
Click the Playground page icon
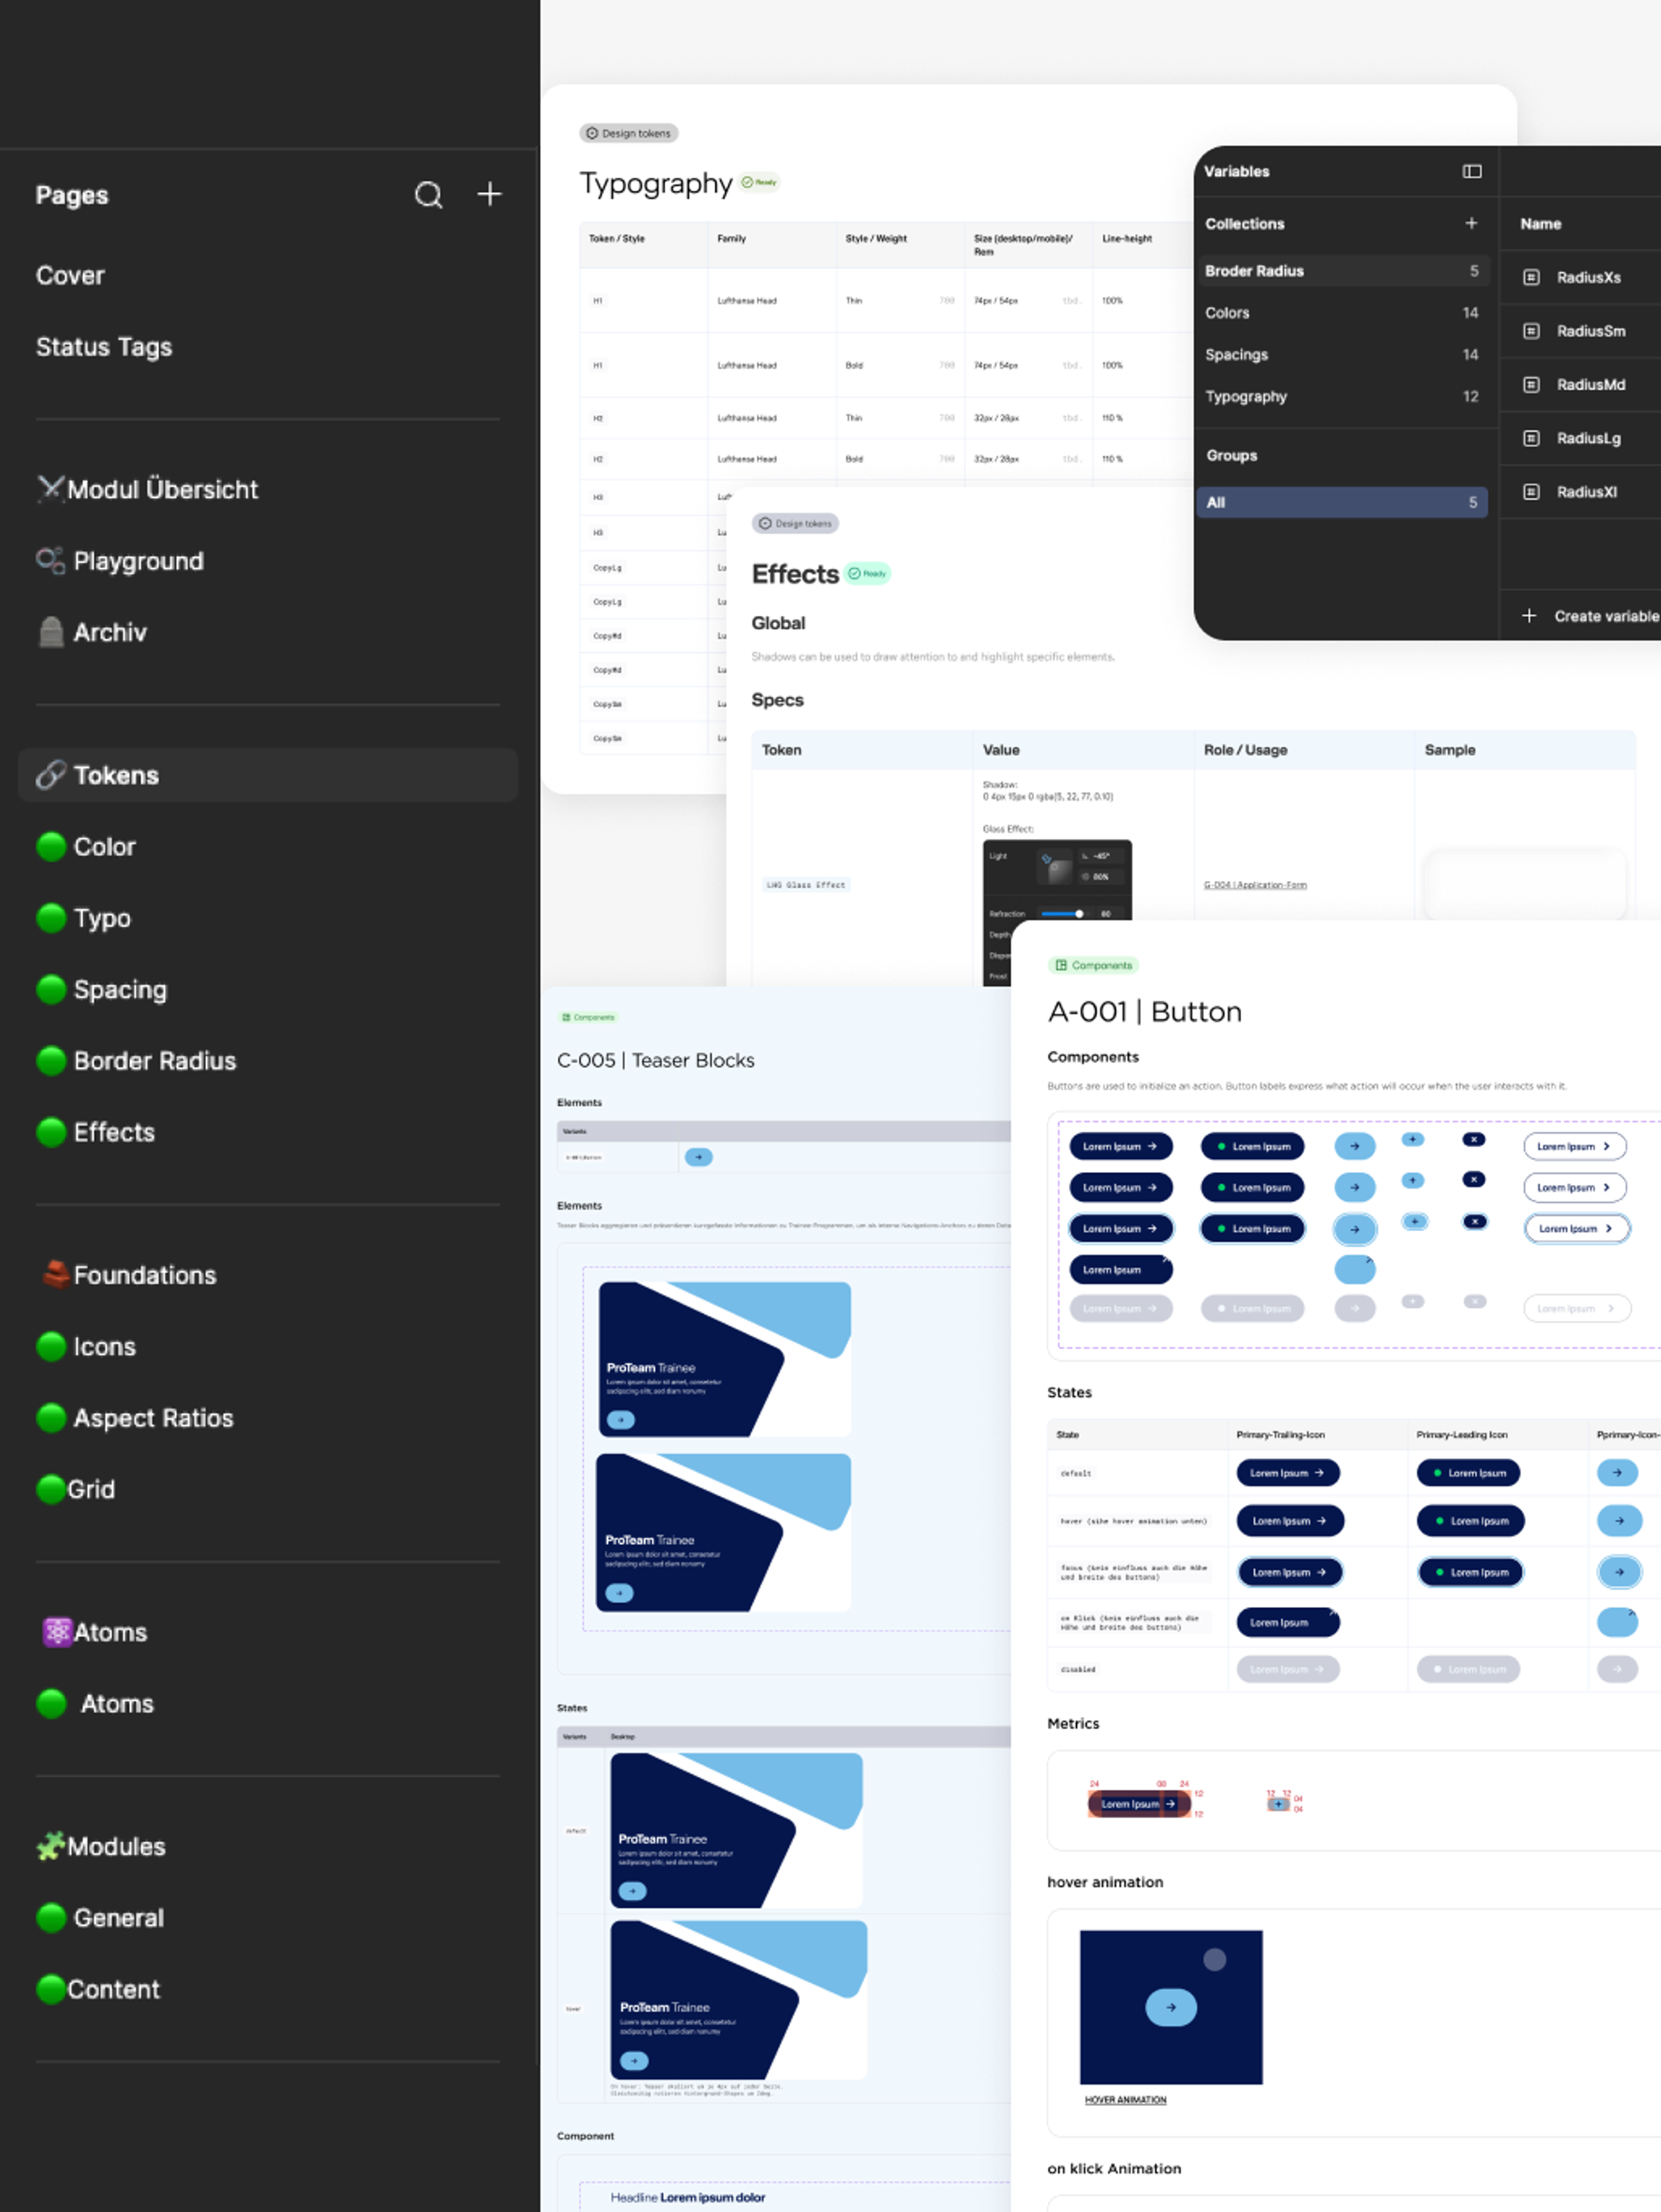[x=51, y=560]
